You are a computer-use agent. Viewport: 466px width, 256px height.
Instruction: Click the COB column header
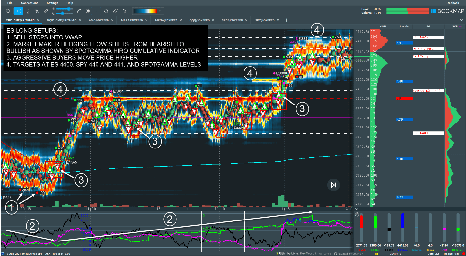[x=383, y=26]
